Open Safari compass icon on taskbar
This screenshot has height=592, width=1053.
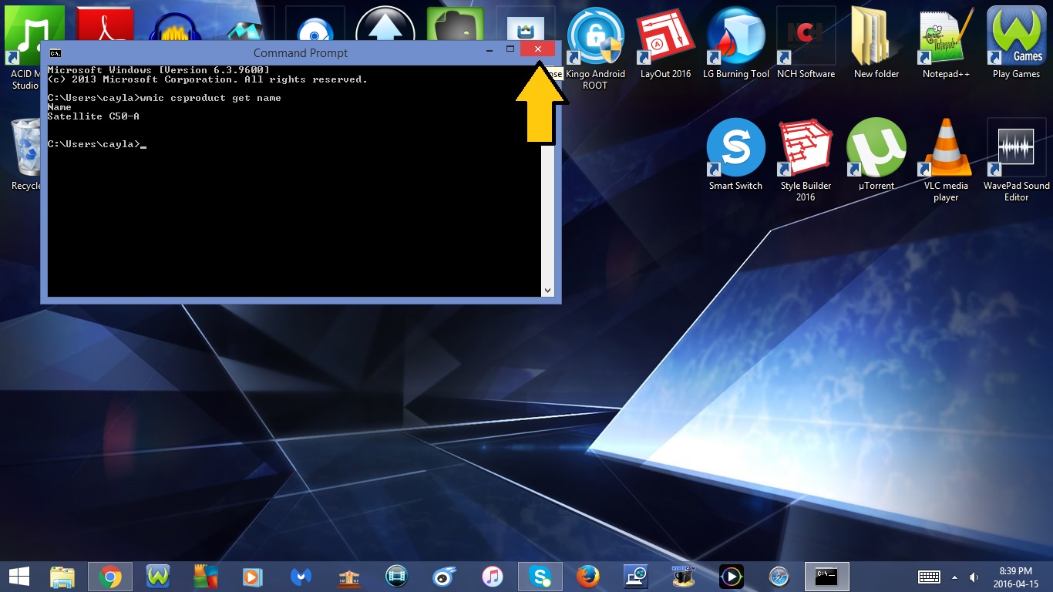click(779, 577)
